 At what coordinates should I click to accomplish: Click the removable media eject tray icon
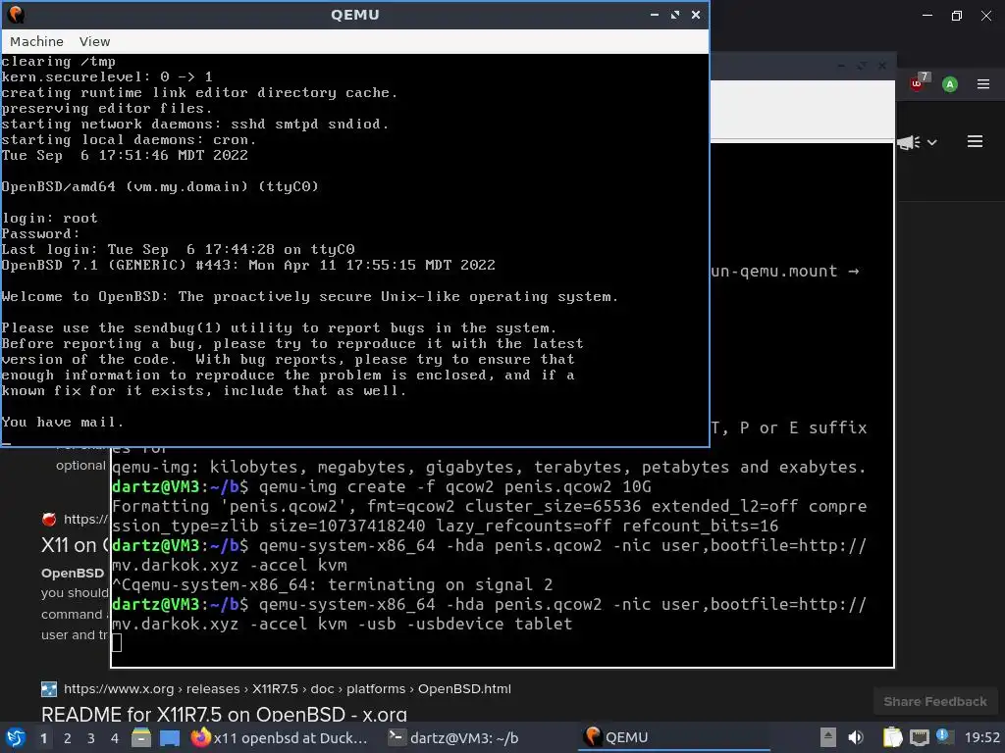[828, 737]
